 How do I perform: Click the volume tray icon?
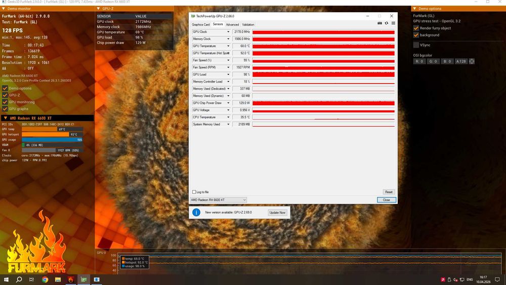point(455,279)
